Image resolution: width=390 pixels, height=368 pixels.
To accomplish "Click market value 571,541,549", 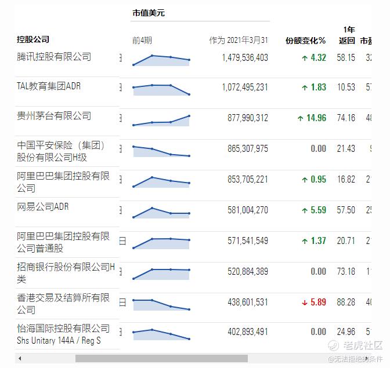I will [x=248, y=241].
